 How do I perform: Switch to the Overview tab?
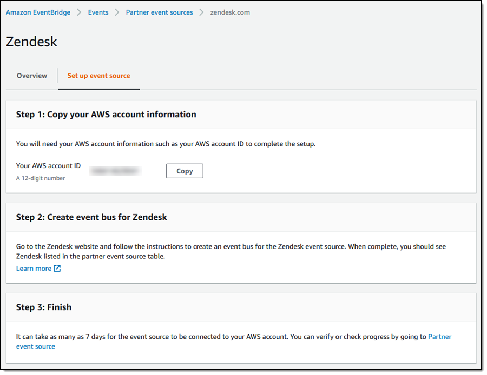click(x=32, y=76)
